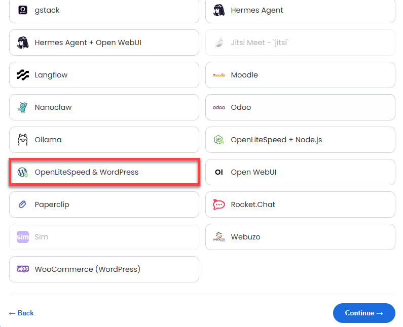Choose the Webuzo card
This screenshot has height=327, width=403.
300,237
